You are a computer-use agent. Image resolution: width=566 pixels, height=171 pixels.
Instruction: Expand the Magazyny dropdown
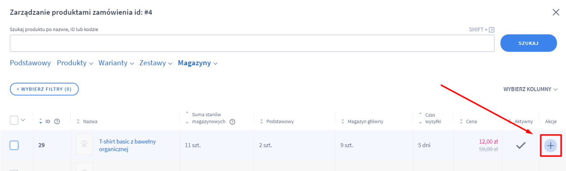coord(197,63)
